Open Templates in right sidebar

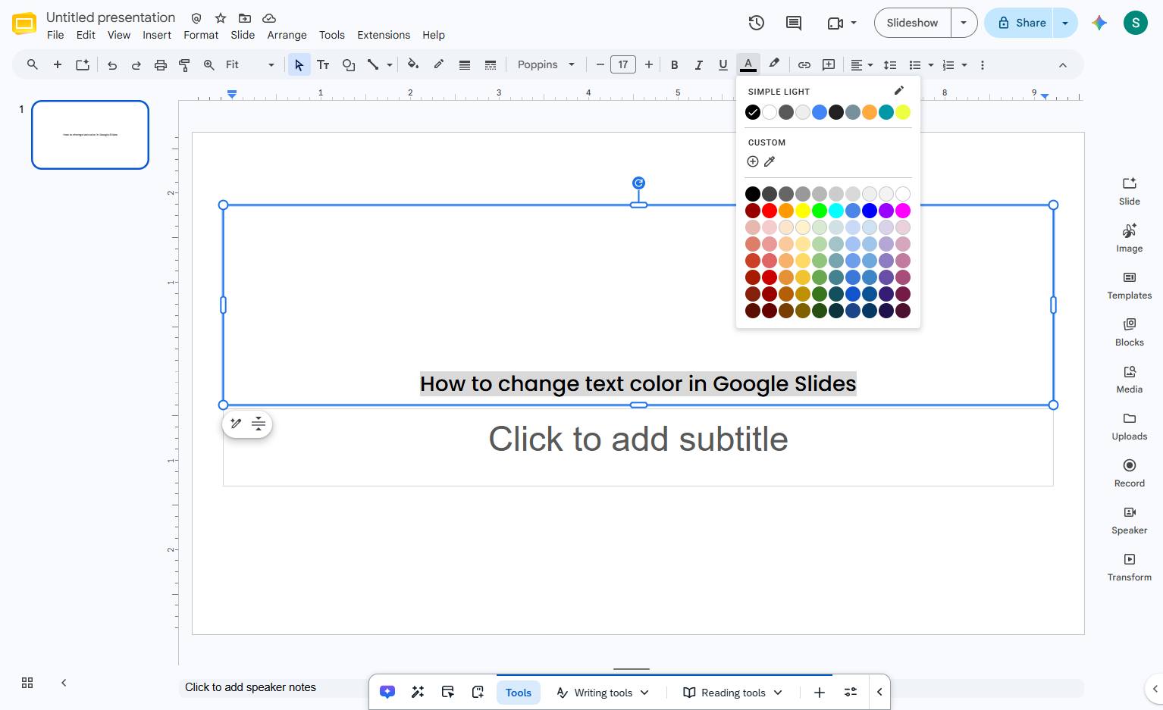click(1130, 286)
